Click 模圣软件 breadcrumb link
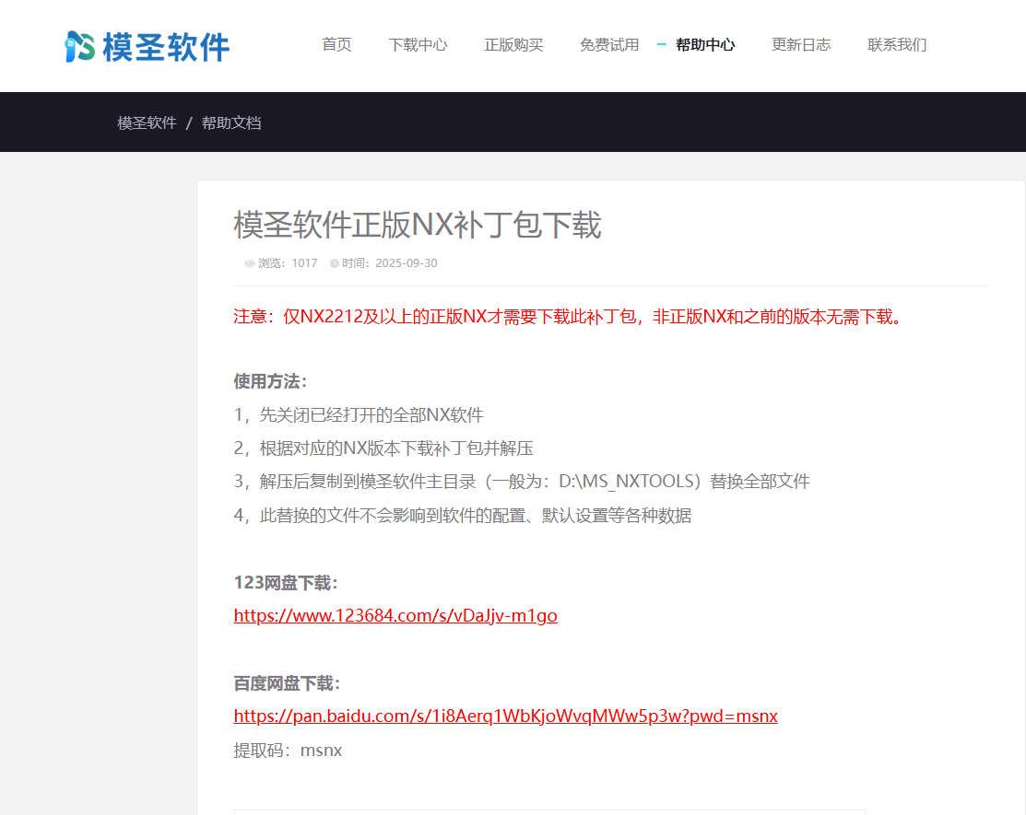Viewport: 1026px width, 815px height. pyautogui.click(x=147, y=122)
